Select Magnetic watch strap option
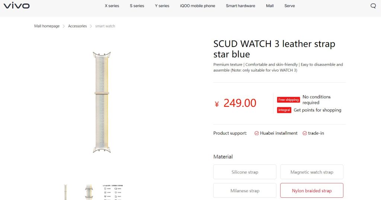This screenshot has height=200, width=381. click(312, 172)
